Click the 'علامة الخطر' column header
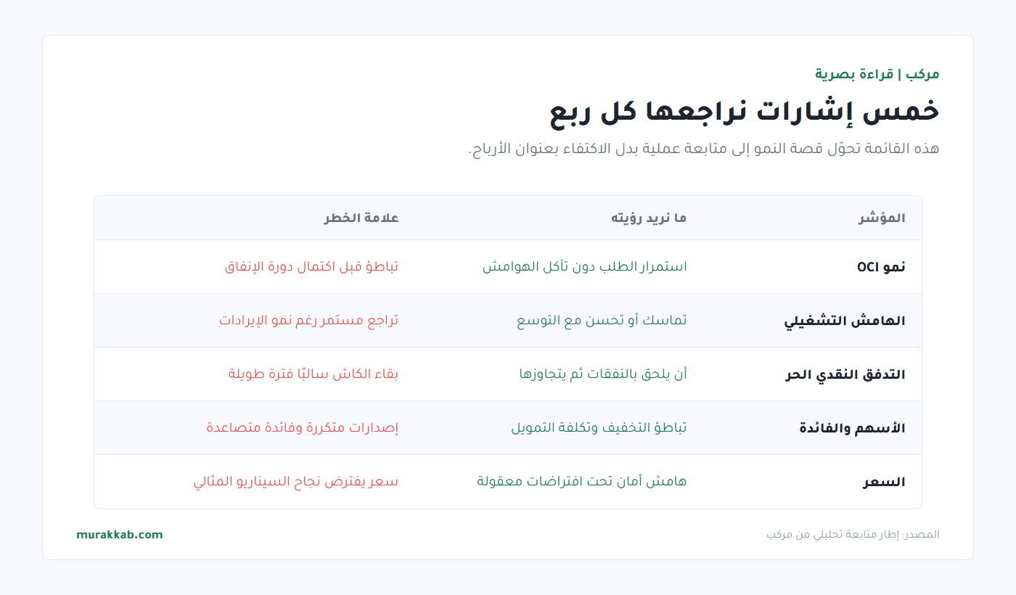This screenshot has width=1016, height=595. pyautogui.click(x=361, y=218)
